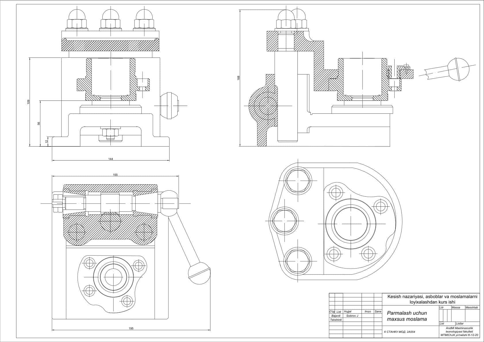484x342 pixels.
Task: Click the 195 overall length dimension
Action: pos(131,329)
